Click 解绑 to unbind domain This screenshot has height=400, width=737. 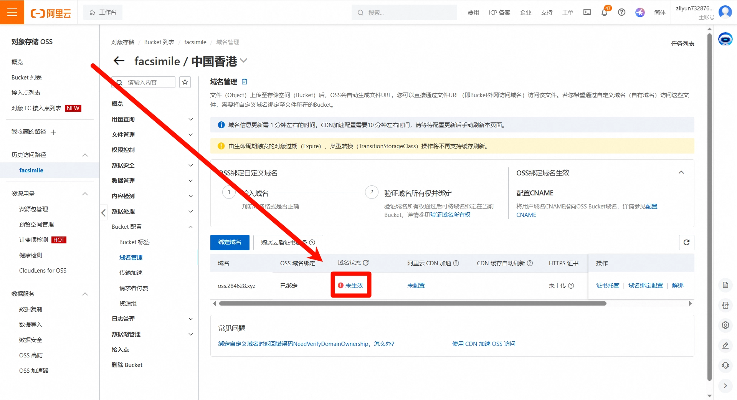click(x=678, y=286)
